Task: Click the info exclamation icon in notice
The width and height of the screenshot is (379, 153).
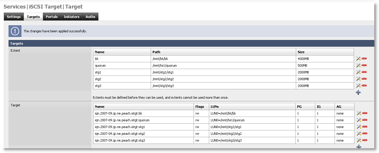Action: click(15, 31)
